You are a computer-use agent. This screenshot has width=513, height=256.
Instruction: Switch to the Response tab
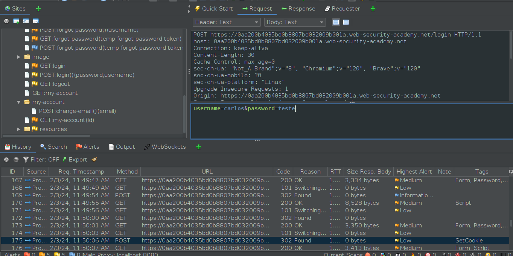(298, 9)
